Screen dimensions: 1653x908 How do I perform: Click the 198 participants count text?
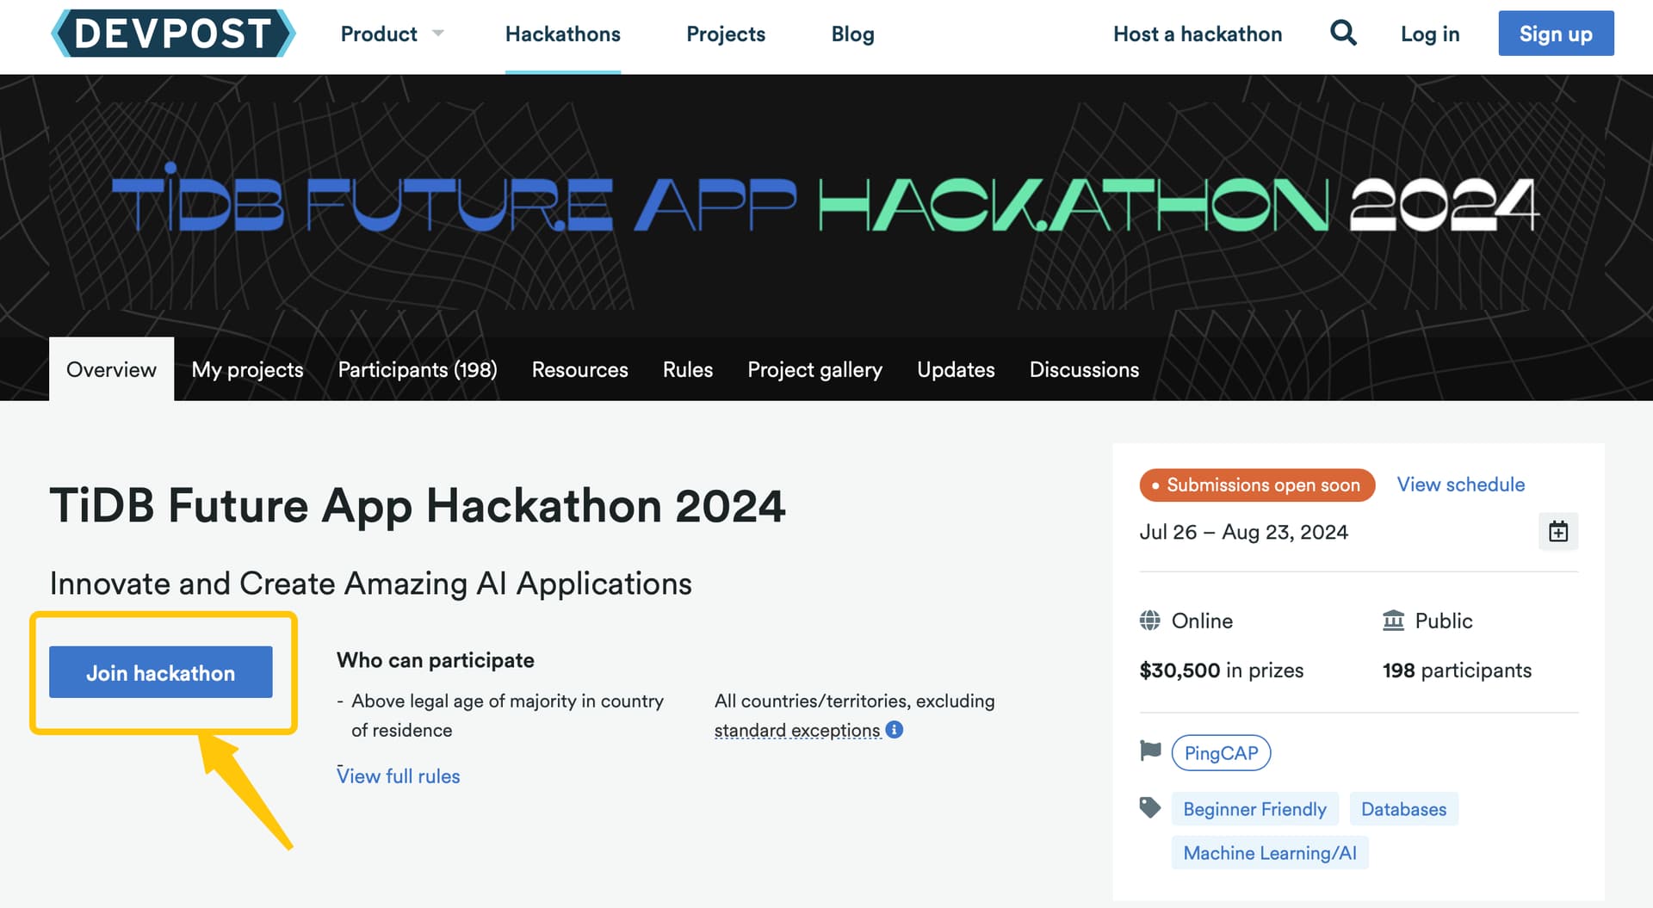point(1457,670)
